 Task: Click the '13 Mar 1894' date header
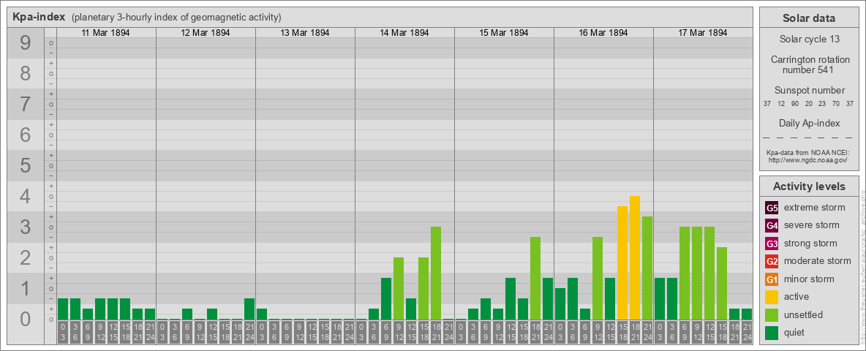(x=305, y=33)
